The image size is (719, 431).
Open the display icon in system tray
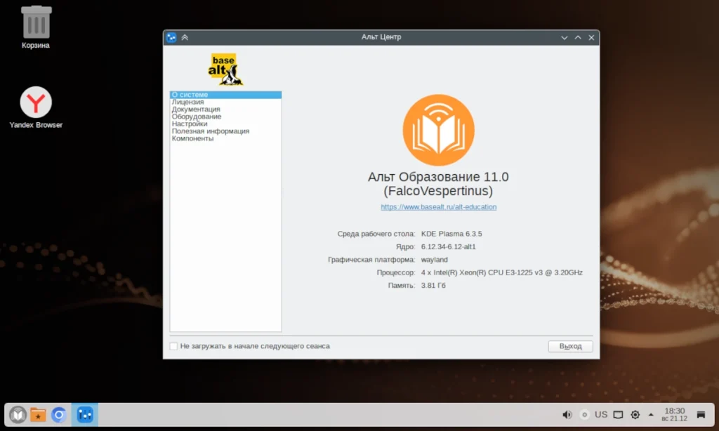click(x=618, y=415)
